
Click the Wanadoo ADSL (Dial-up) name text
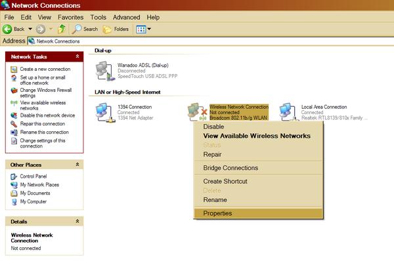(x=143, y=66)
